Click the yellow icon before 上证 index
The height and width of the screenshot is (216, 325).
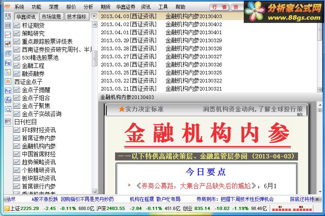tap(7, 208)
